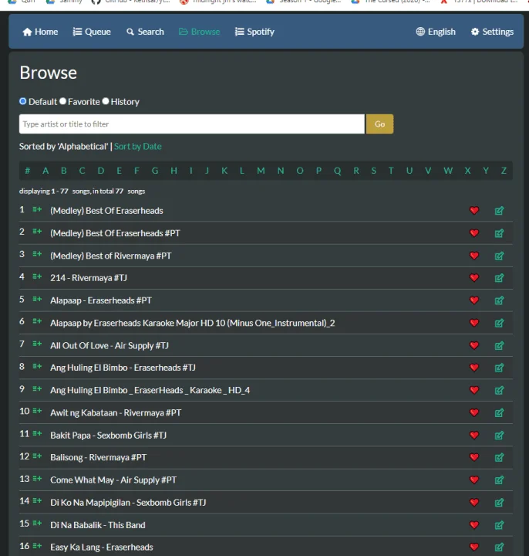Heart icon on '214 - Rivermaya #TJ' row
This screenshot has height=556, width=529.
point(474,278)
